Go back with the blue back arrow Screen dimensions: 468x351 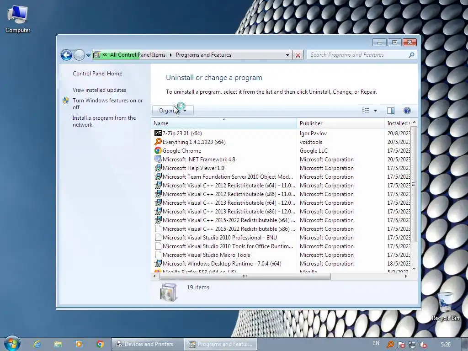(66, 55)
